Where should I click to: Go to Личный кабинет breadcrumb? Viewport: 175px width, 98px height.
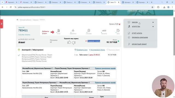(x=25, y=20)
